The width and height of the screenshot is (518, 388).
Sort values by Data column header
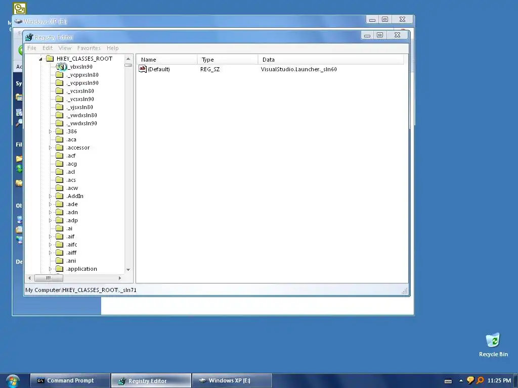[331, 60]
